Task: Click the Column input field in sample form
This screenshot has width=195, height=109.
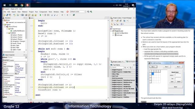Action: click(x=178, y=75)
